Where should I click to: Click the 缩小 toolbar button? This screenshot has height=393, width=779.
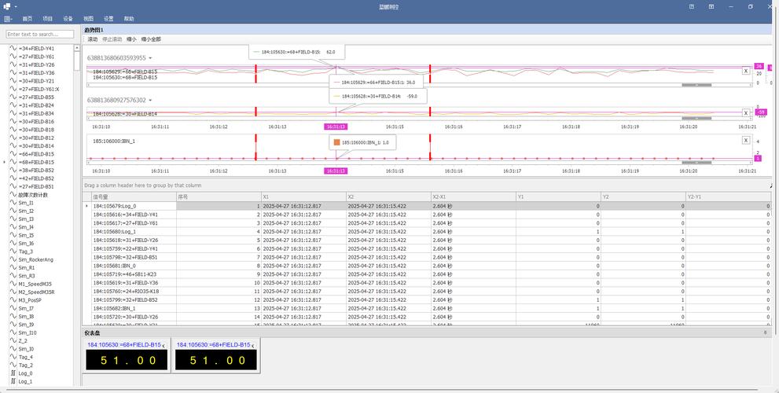[x=131, y=39]
